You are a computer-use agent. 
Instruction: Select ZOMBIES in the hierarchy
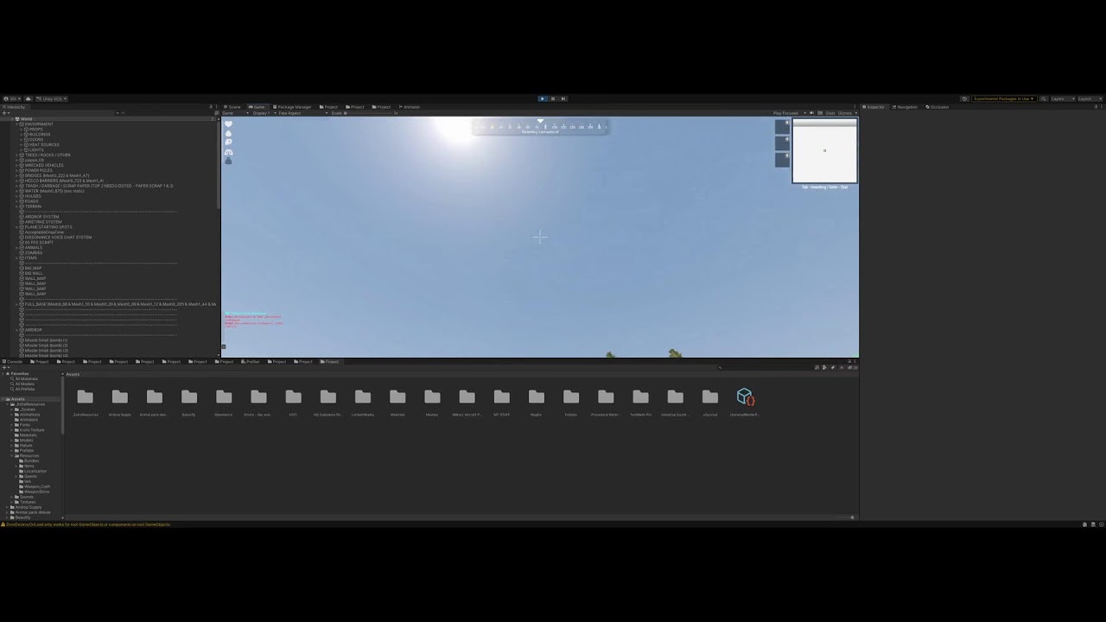click(33, 253)
